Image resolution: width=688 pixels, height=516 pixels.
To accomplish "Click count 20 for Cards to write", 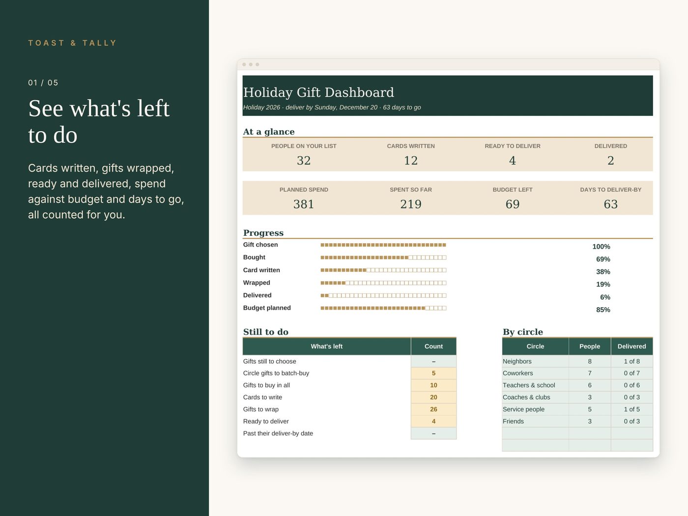I will pos(433,397).
